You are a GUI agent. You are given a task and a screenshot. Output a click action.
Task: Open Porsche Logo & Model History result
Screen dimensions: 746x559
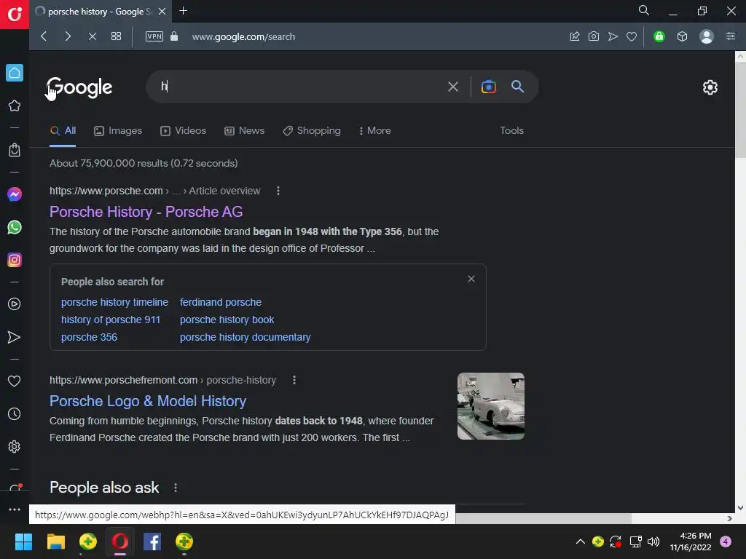[148, 401]
